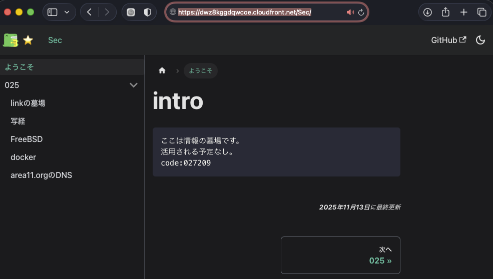This screenshot has height=279, width=493.
Task: Open the docker page
Action: [x=23, y=157]
